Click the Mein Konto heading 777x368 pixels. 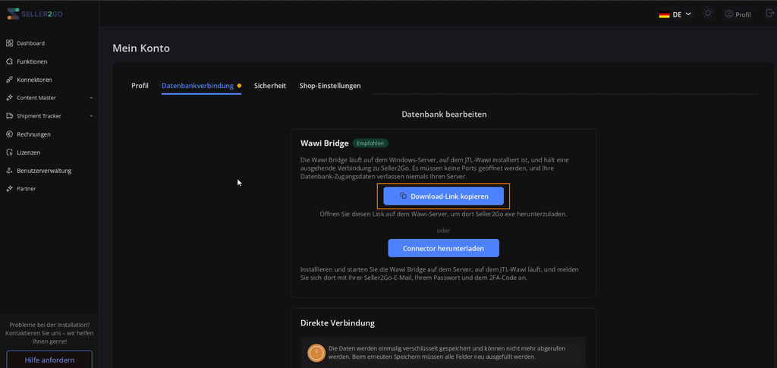(141, 48)
